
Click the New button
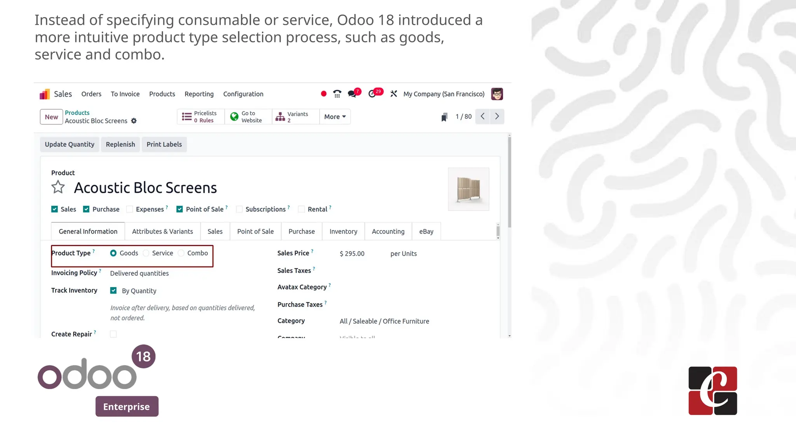pos(51,117)
